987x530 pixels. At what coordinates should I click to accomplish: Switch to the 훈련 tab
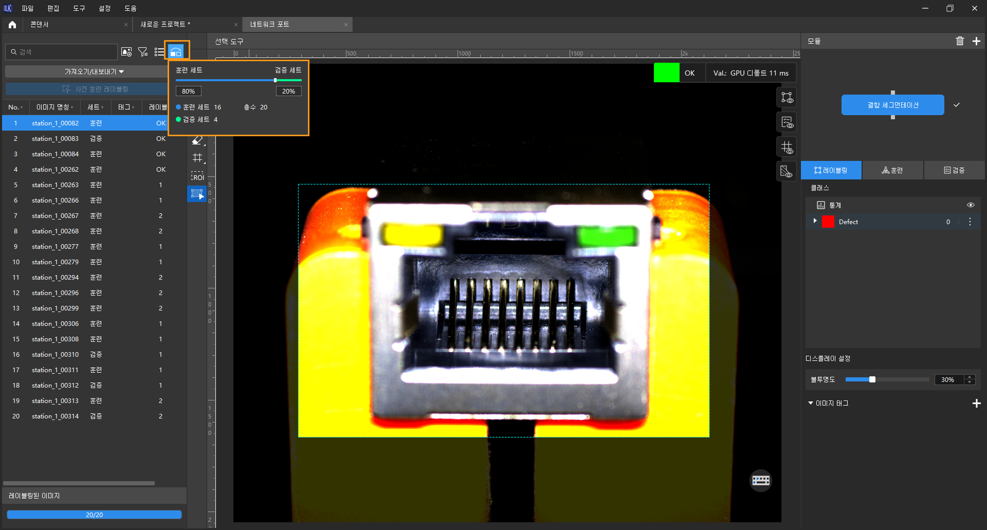(x=892, y=170)
